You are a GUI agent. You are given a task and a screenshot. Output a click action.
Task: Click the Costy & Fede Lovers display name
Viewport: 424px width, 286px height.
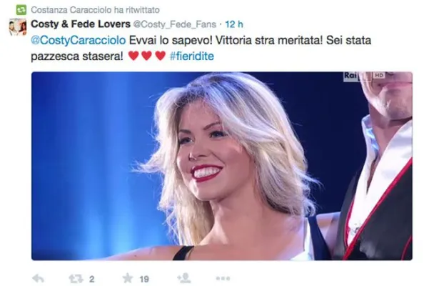[81, 24]
